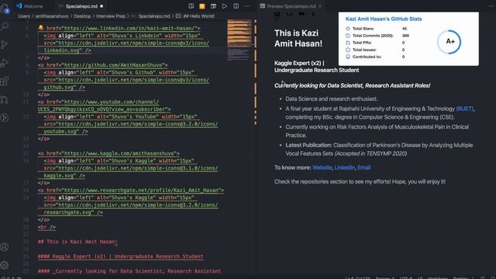
Task: Click the star icon beside Total Stars
Action: point(348,29)
